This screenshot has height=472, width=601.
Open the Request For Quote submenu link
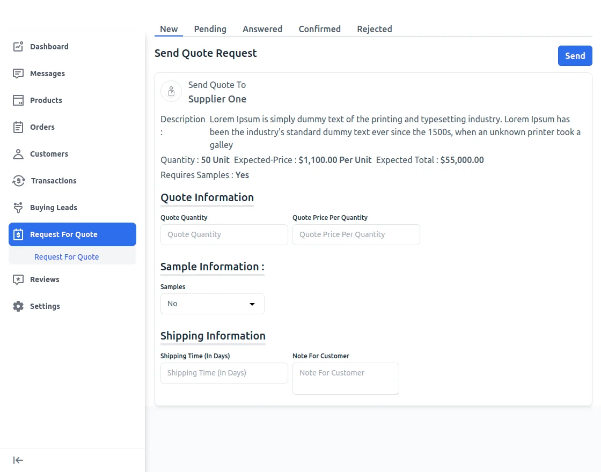67,257
